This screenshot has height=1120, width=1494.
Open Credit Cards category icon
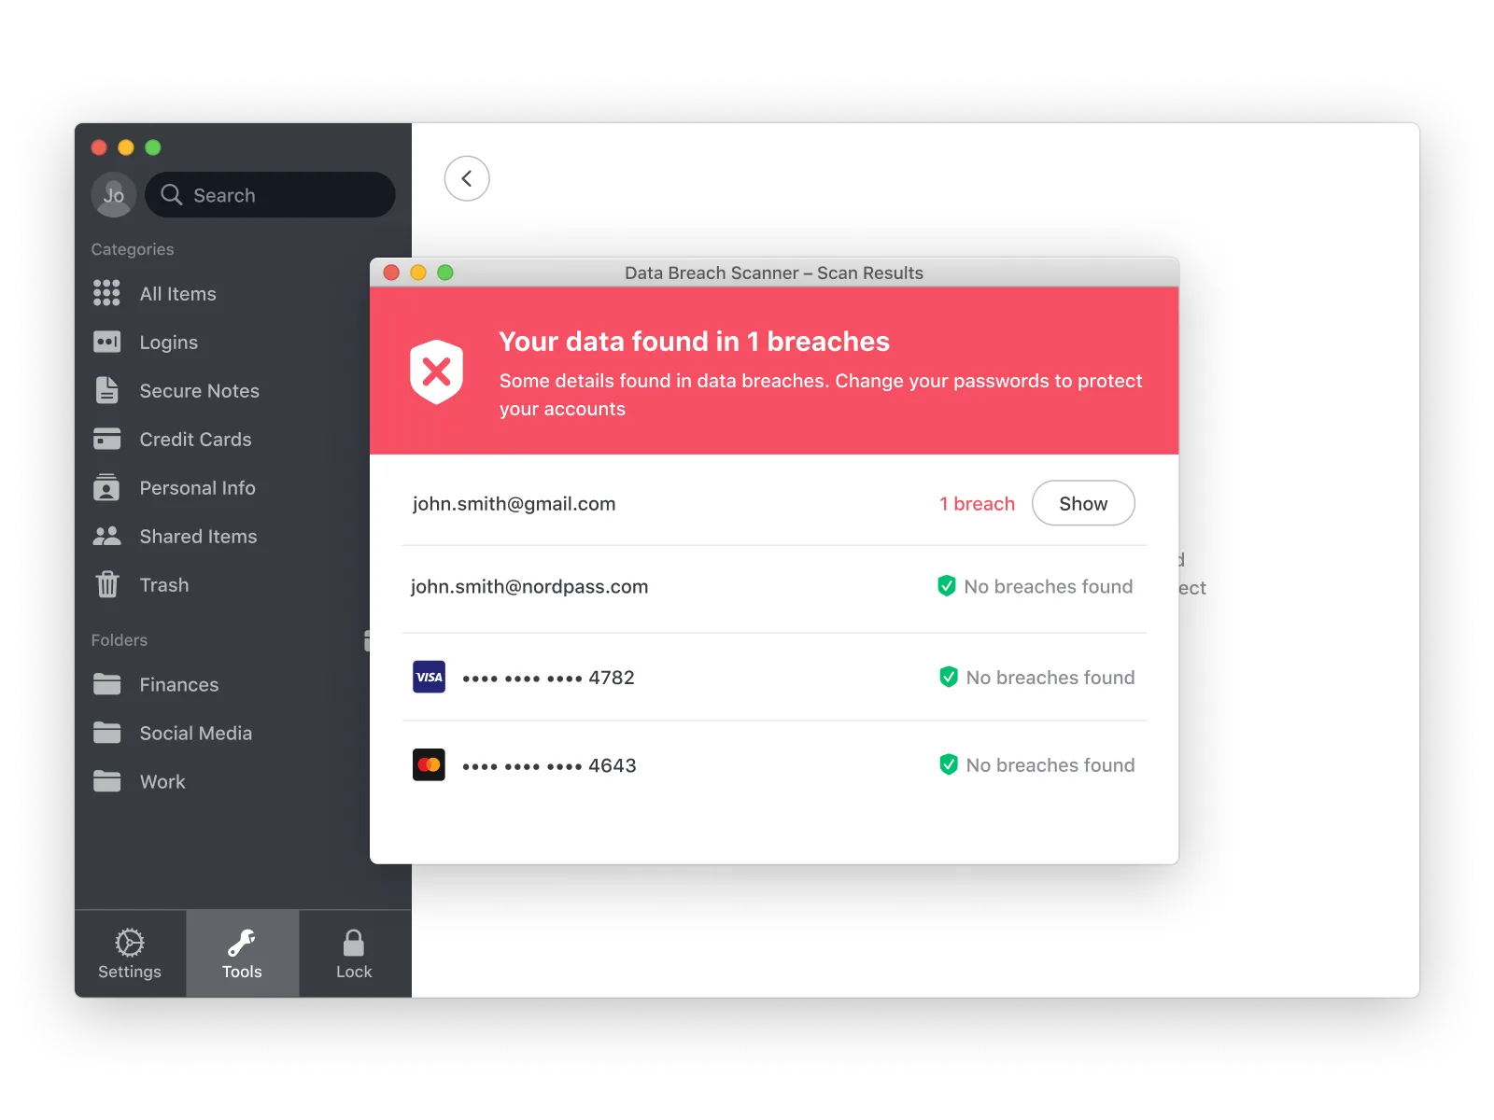(x=106, y=439)
